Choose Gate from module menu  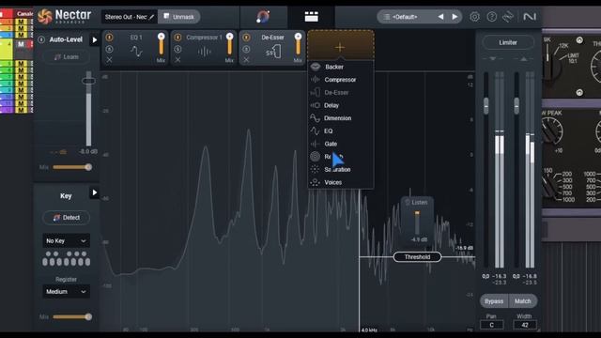coord(340,144)
